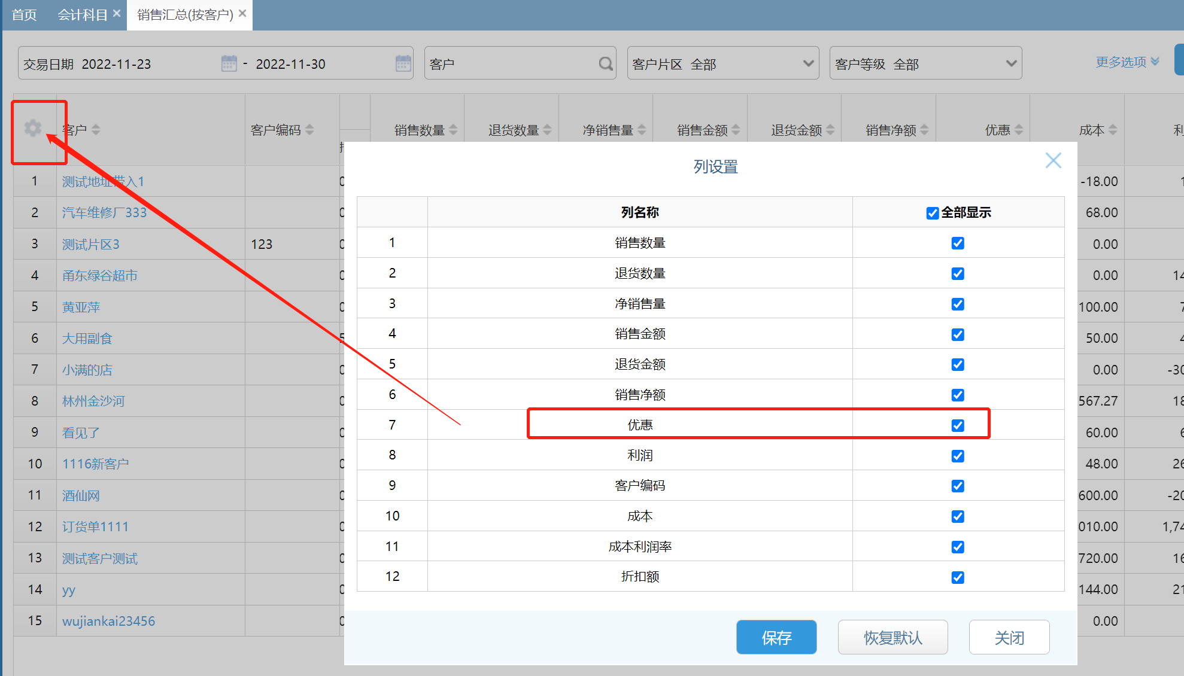Open customer link 林州金沙河
Image resolution: width=1184 pixels, height=676 pixels.
click(93, 401)
